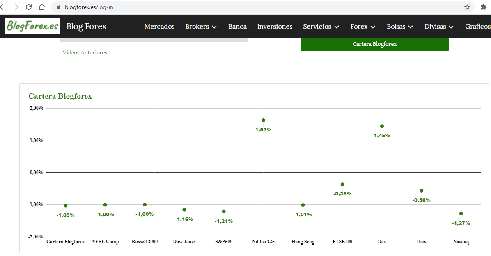The height and width of the screenshot is (256, 491).
Task: Reload the page with refresh icon
Action: click(28, 7)
